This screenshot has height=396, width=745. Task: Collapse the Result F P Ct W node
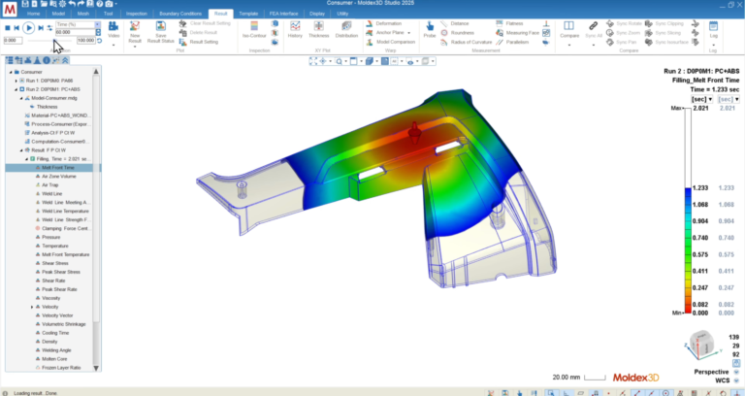click(x=21, y=150)
